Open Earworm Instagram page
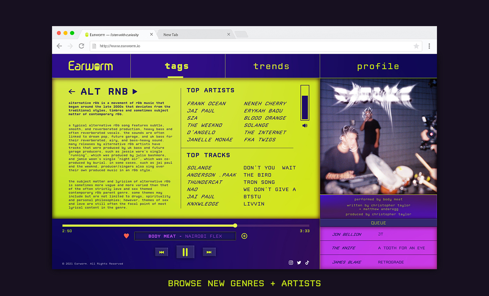Viewport: 489px width, 296px height. [291, 263]
